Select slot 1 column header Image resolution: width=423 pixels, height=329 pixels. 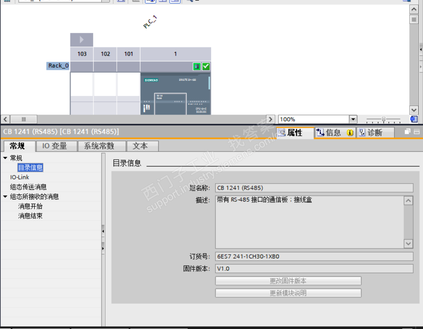click(x=176, y=54)
